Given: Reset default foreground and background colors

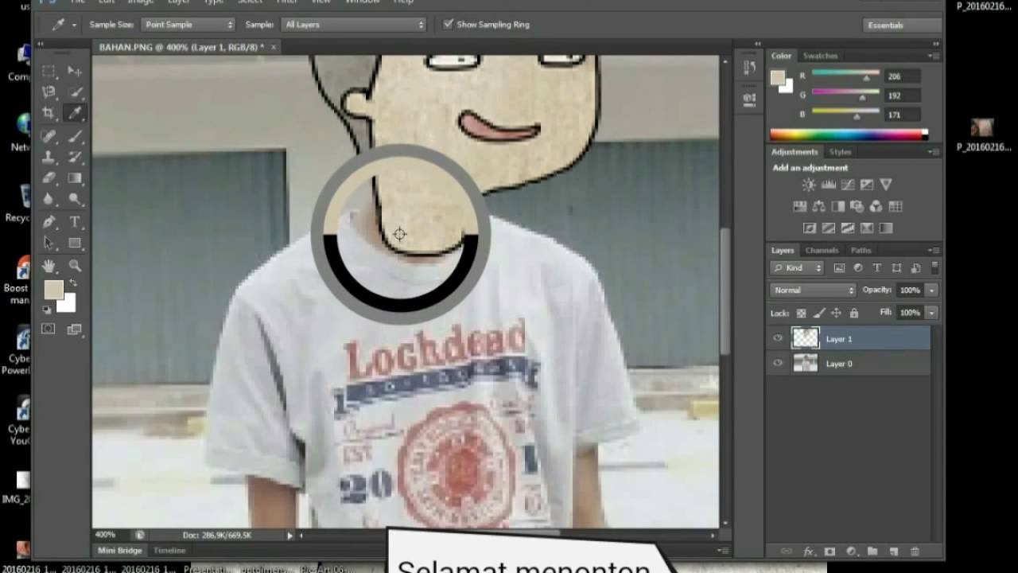Looking at the screenshot, I should (x=46, y=309).
